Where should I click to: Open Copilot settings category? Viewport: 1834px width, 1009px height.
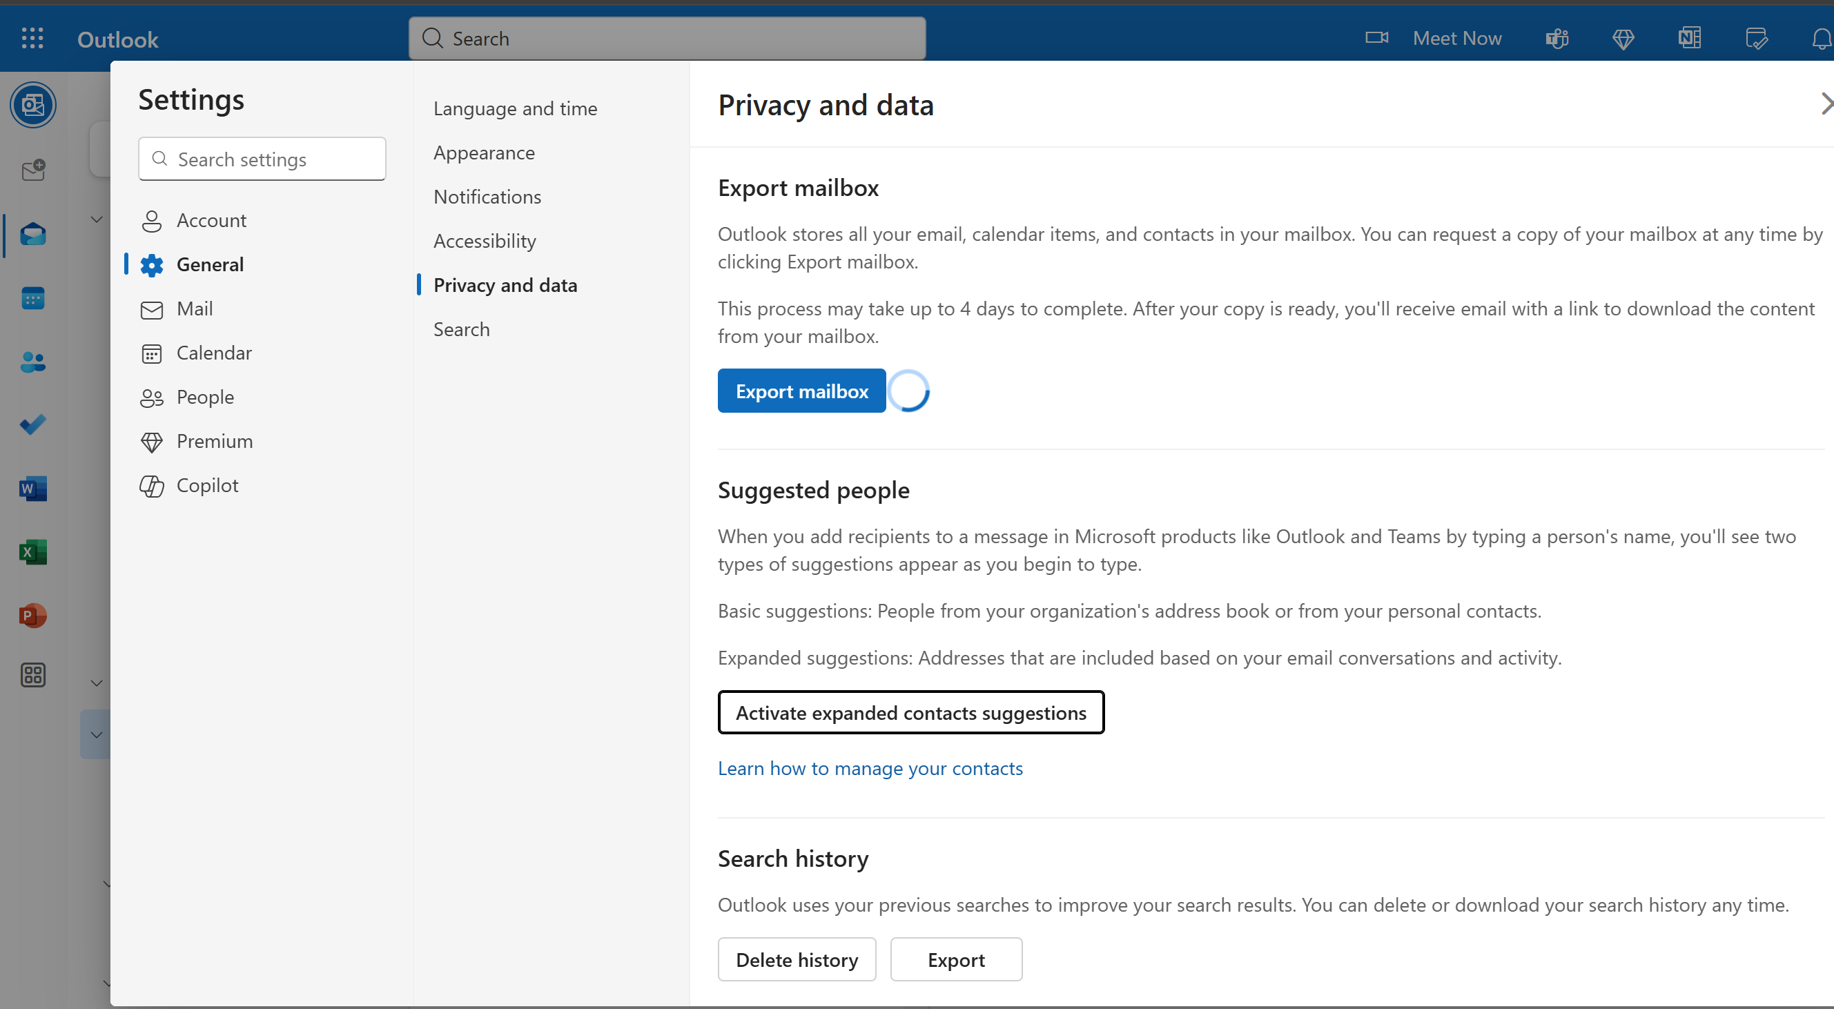click(262, 486)
